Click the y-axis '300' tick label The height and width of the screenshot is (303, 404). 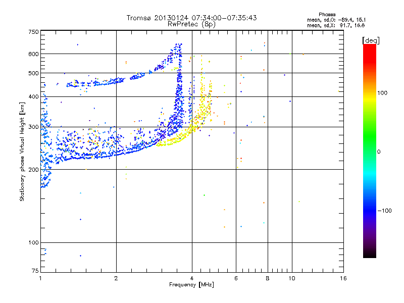click(x=33, y=127)
